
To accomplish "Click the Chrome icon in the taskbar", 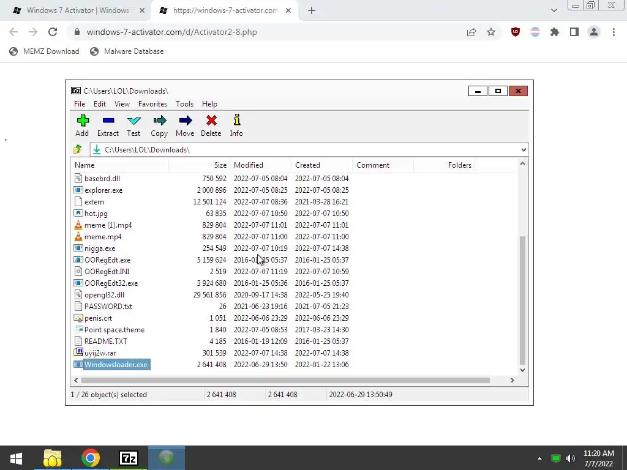I will click(91, 458).
